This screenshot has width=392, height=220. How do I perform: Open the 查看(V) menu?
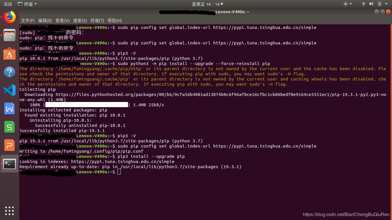(62, 21)
